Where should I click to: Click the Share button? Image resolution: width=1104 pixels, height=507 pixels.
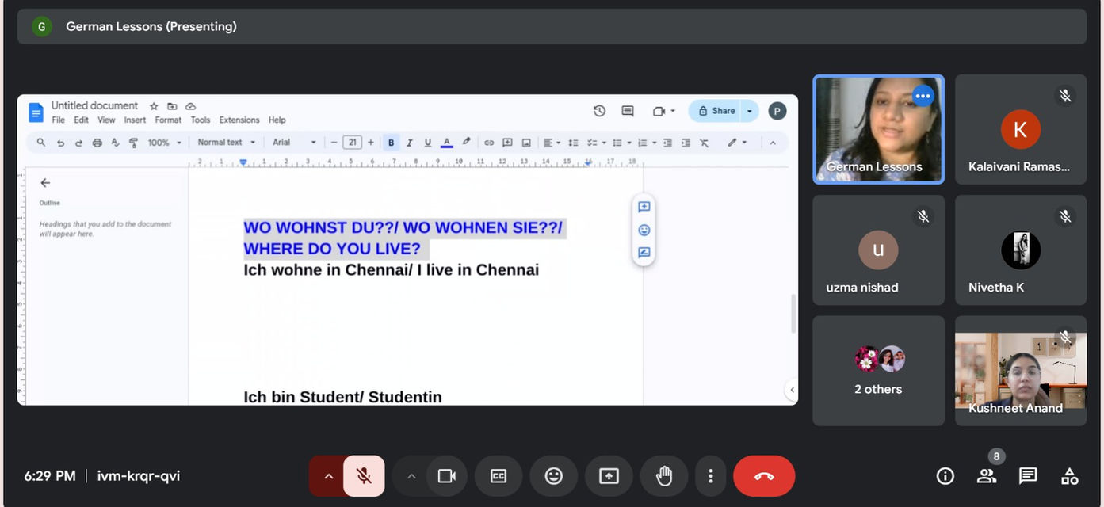pos(715,111)
